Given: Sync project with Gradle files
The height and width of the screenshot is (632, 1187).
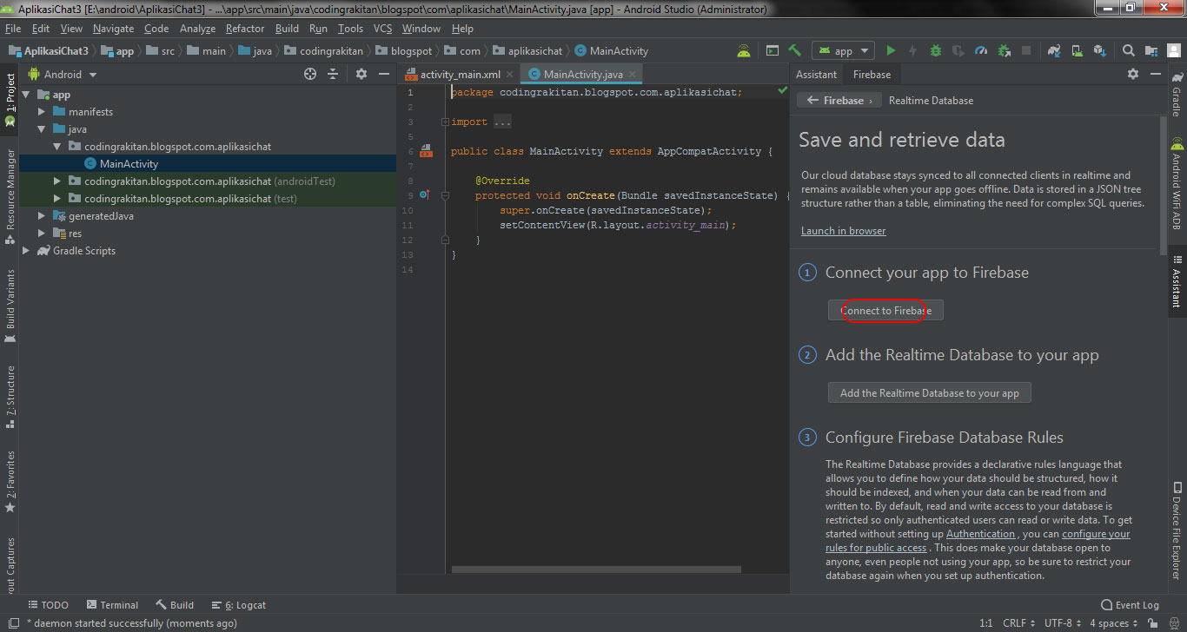Looking at the screenshot, I should click(1053, 50).
